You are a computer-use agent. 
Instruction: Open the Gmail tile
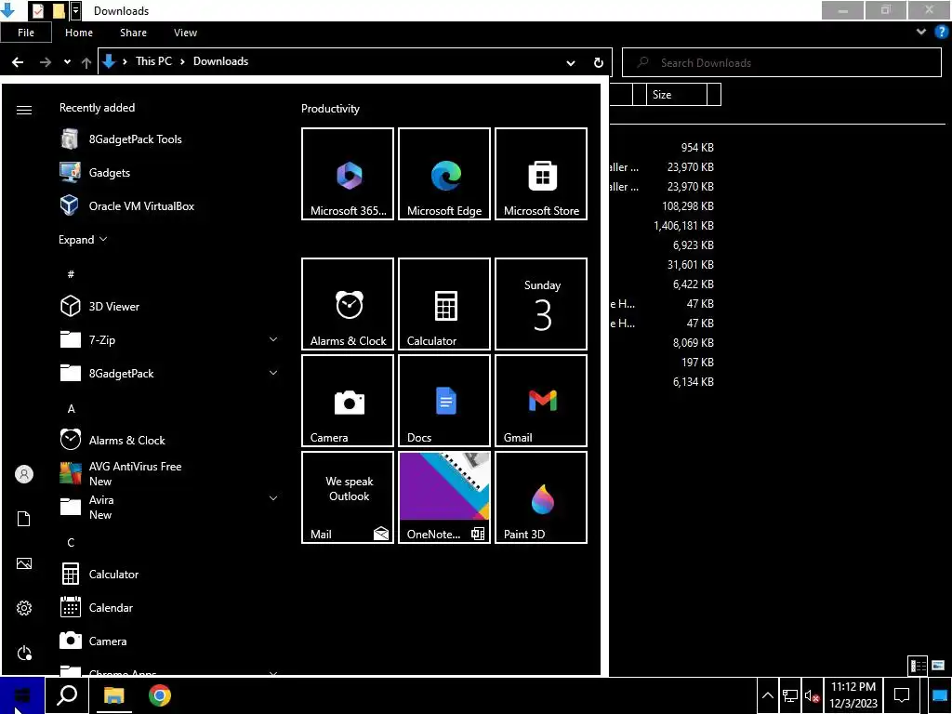point(541,401)
